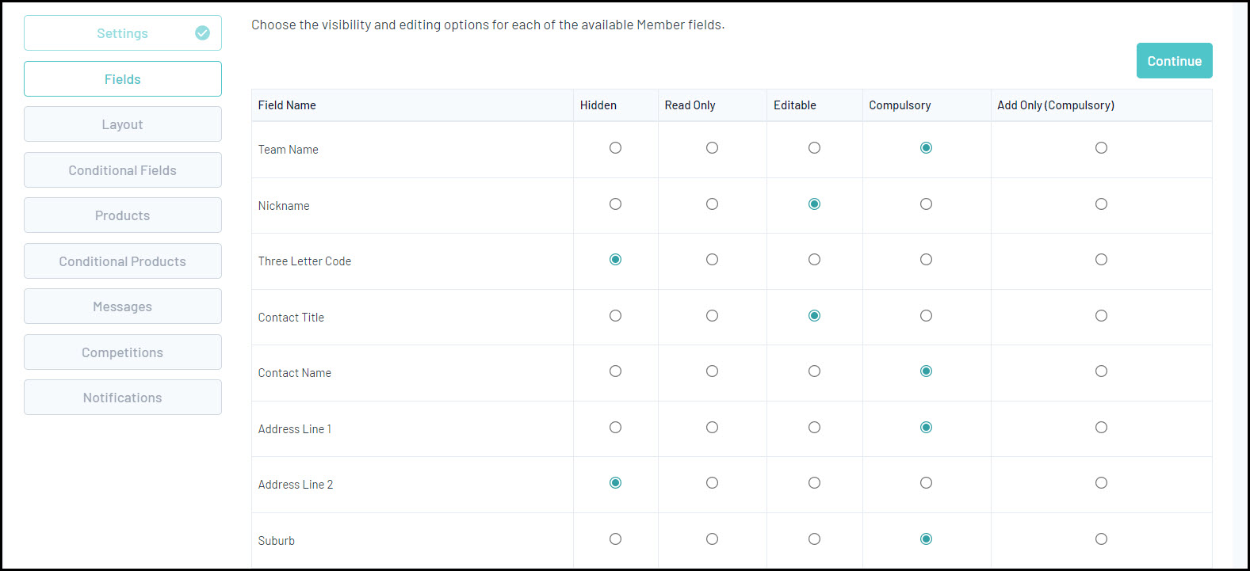Screen dimensions: 1250x571
Task: Set Three Letter Code to Editable
Action: click(814, 260)
